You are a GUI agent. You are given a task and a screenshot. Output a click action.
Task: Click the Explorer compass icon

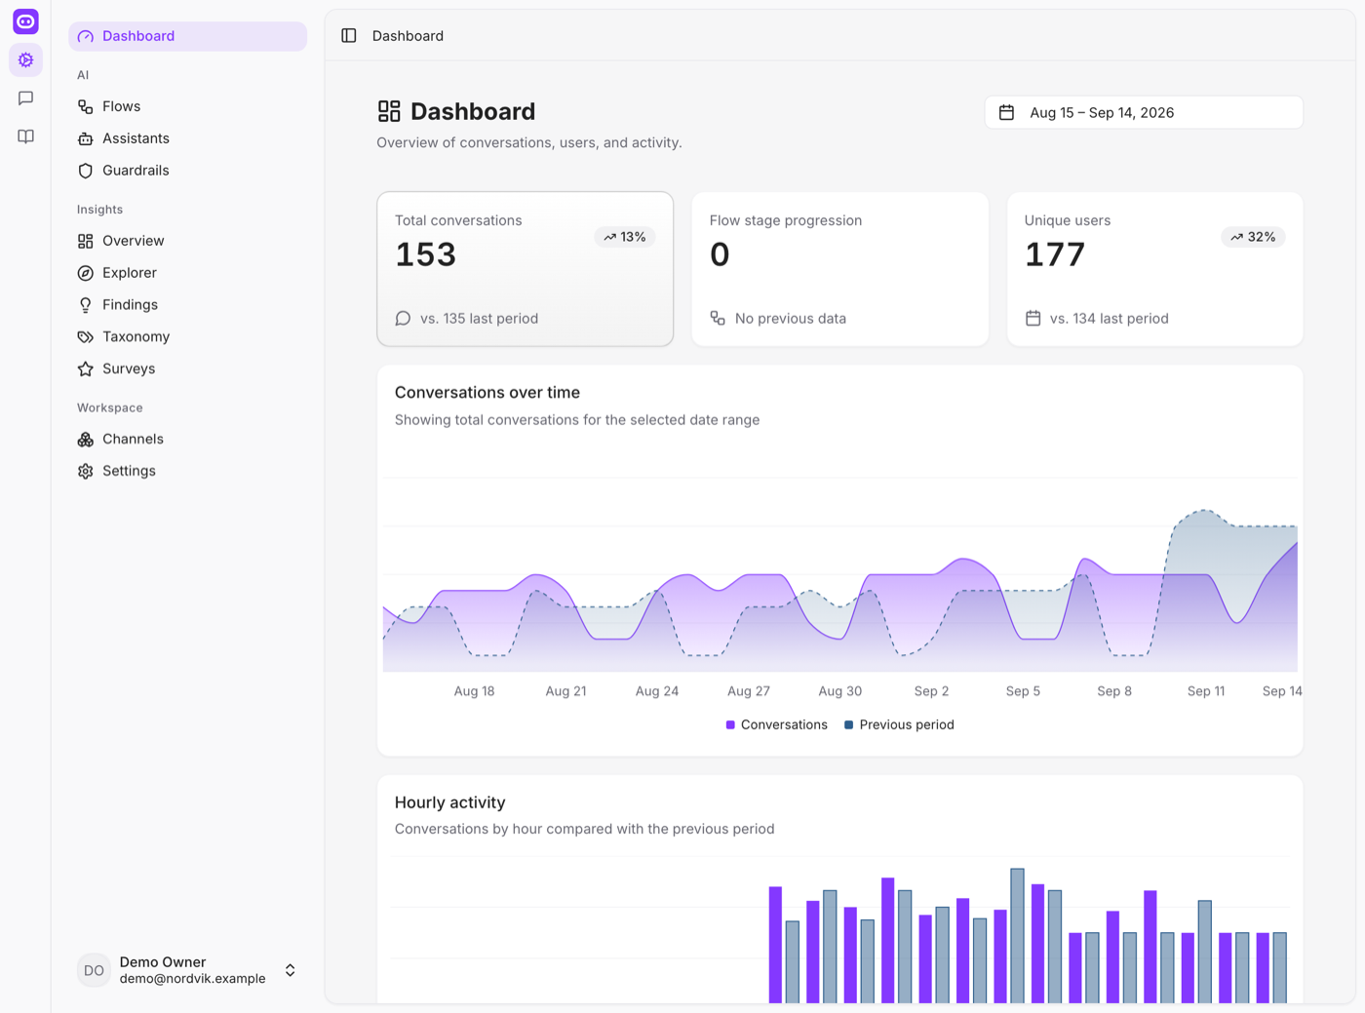coord(86,273)
